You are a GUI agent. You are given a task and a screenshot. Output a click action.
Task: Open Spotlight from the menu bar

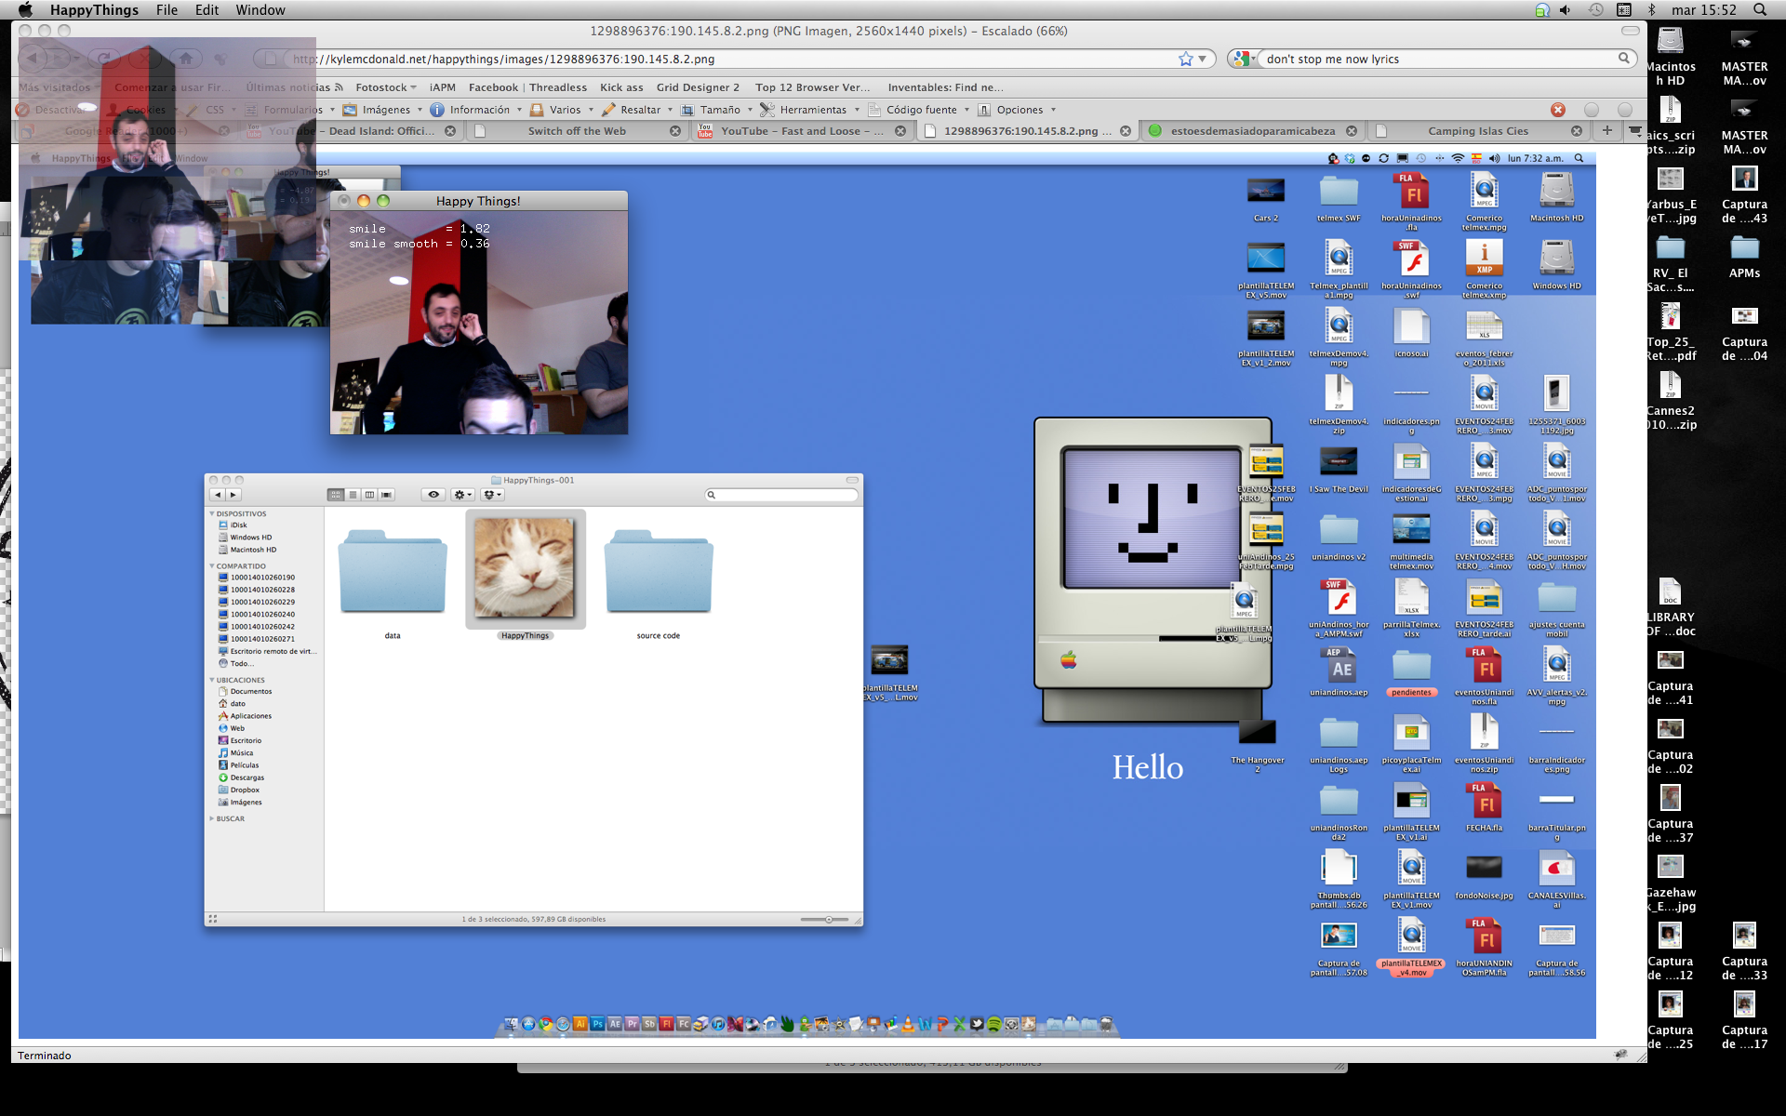pos(1760,9)
